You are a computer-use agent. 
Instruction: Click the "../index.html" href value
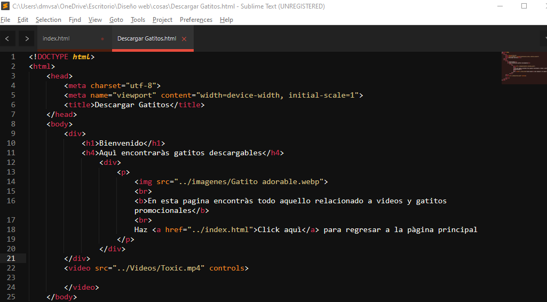click(x=220, y=230)
